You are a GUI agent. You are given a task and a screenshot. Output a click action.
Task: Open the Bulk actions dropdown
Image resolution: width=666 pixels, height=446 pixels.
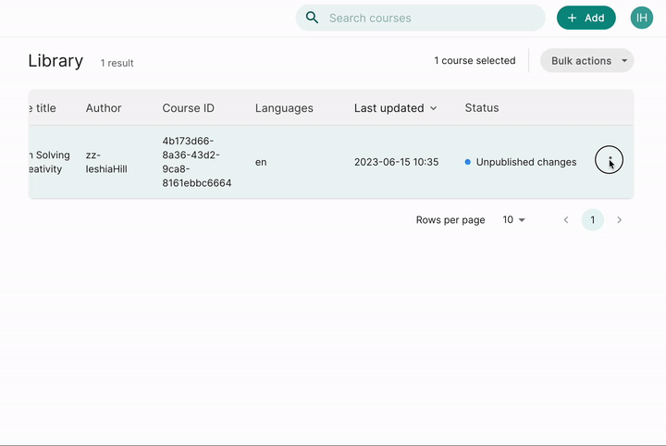pyautogui.click(x=587, y=61)
